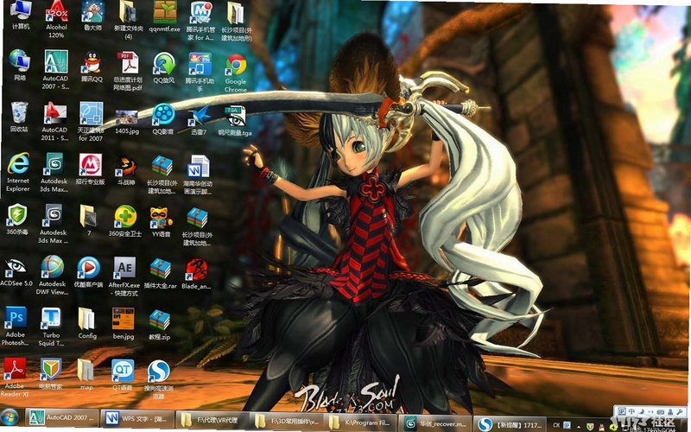The height and width of the screenshot is (432, 691).
Task: Switch to AutoCAD 2007 taskbar window
Action: point(61,418)
